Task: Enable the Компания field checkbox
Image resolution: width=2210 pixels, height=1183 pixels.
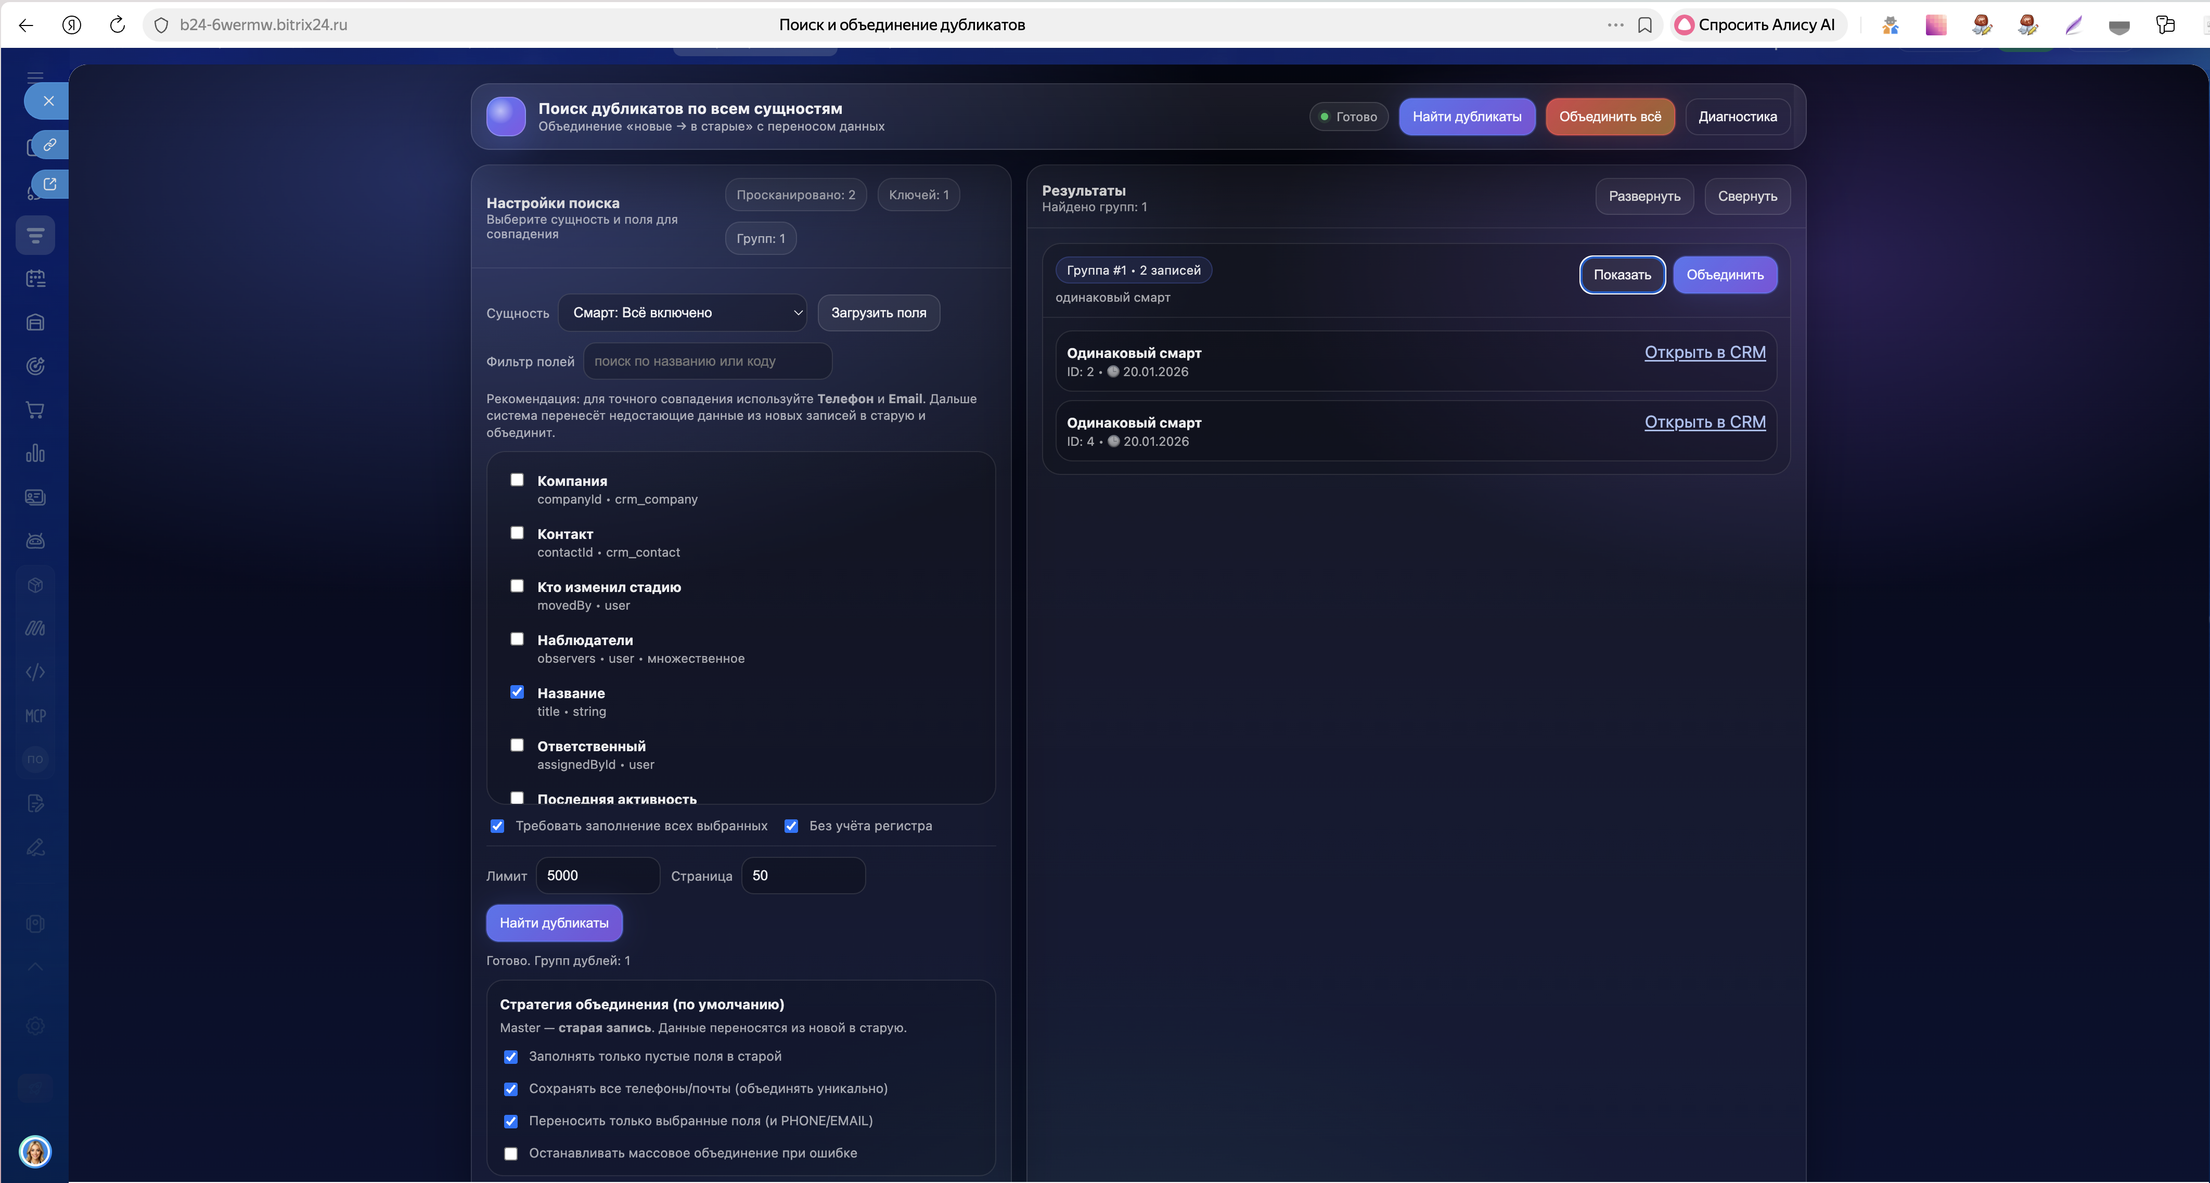Action: click(x=517, y=480)
